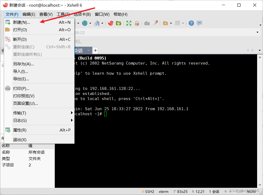The width and height of the screenshot is (263, 195).
Task: Launch Xftp green folder icon
Action: click(119, 23)
